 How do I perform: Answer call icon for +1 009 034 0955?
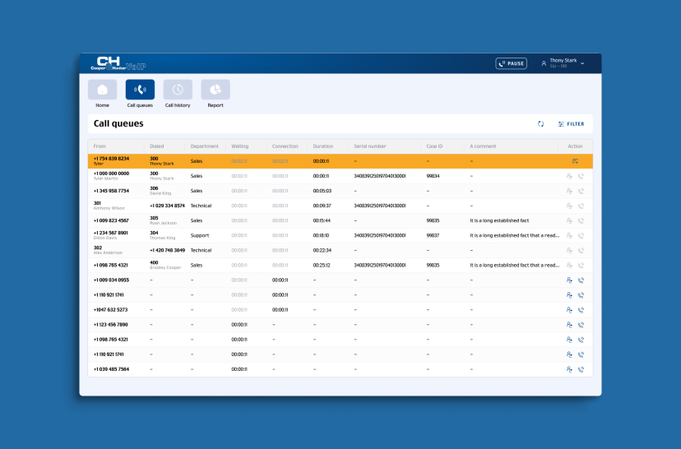(581, 280)
